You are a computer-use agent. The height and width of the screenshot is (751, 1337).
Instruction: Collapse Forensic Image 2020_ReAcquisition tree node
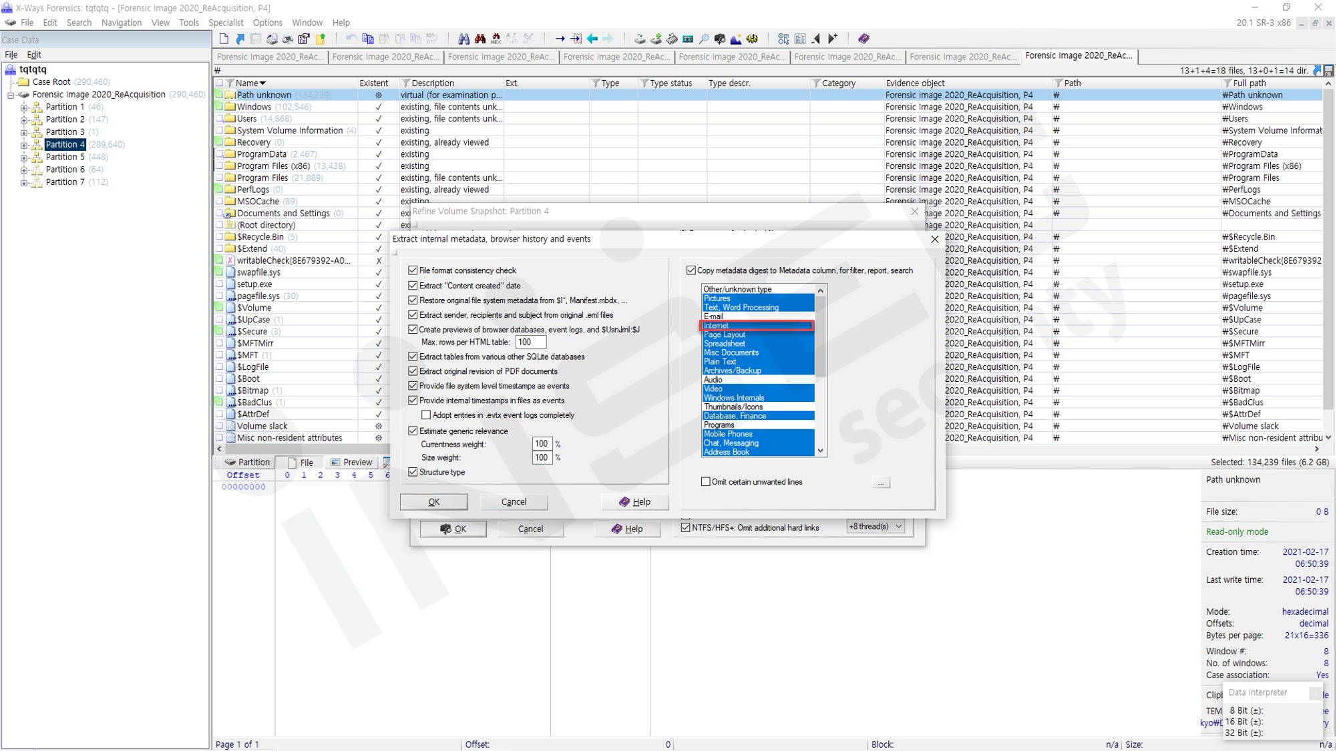coord(11,95)
